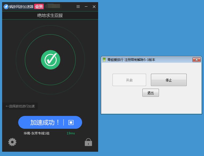Click the green checkmark status icon
The height and width of the screenshot is (156, 204).
coord(50,60)
